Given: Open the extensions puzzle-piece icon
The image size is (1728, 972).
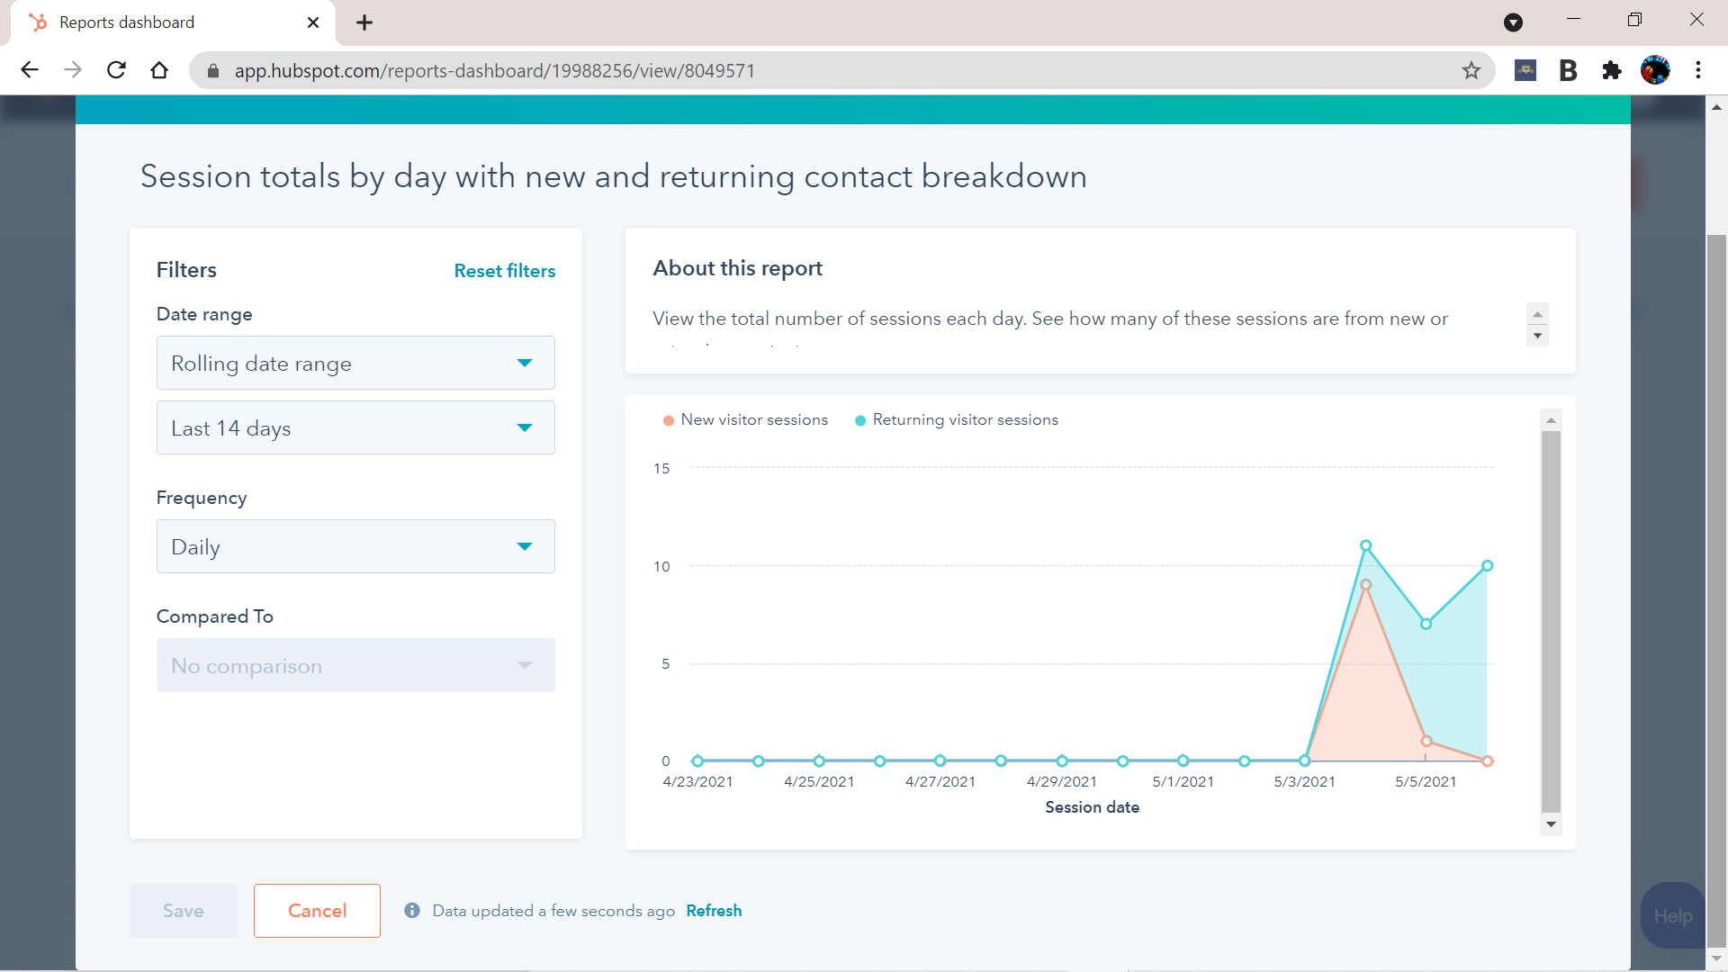Looking at the screenshot, I should pyautogui.click(x=1611, y=70).
